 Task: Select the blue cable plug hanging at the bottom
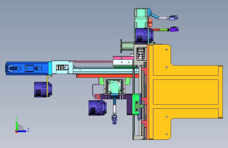pos(114,120)
